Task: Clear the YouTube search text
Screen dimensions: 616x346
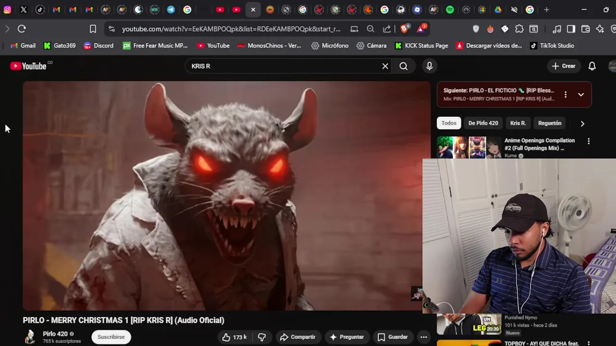Action: (x=385, y=66)
